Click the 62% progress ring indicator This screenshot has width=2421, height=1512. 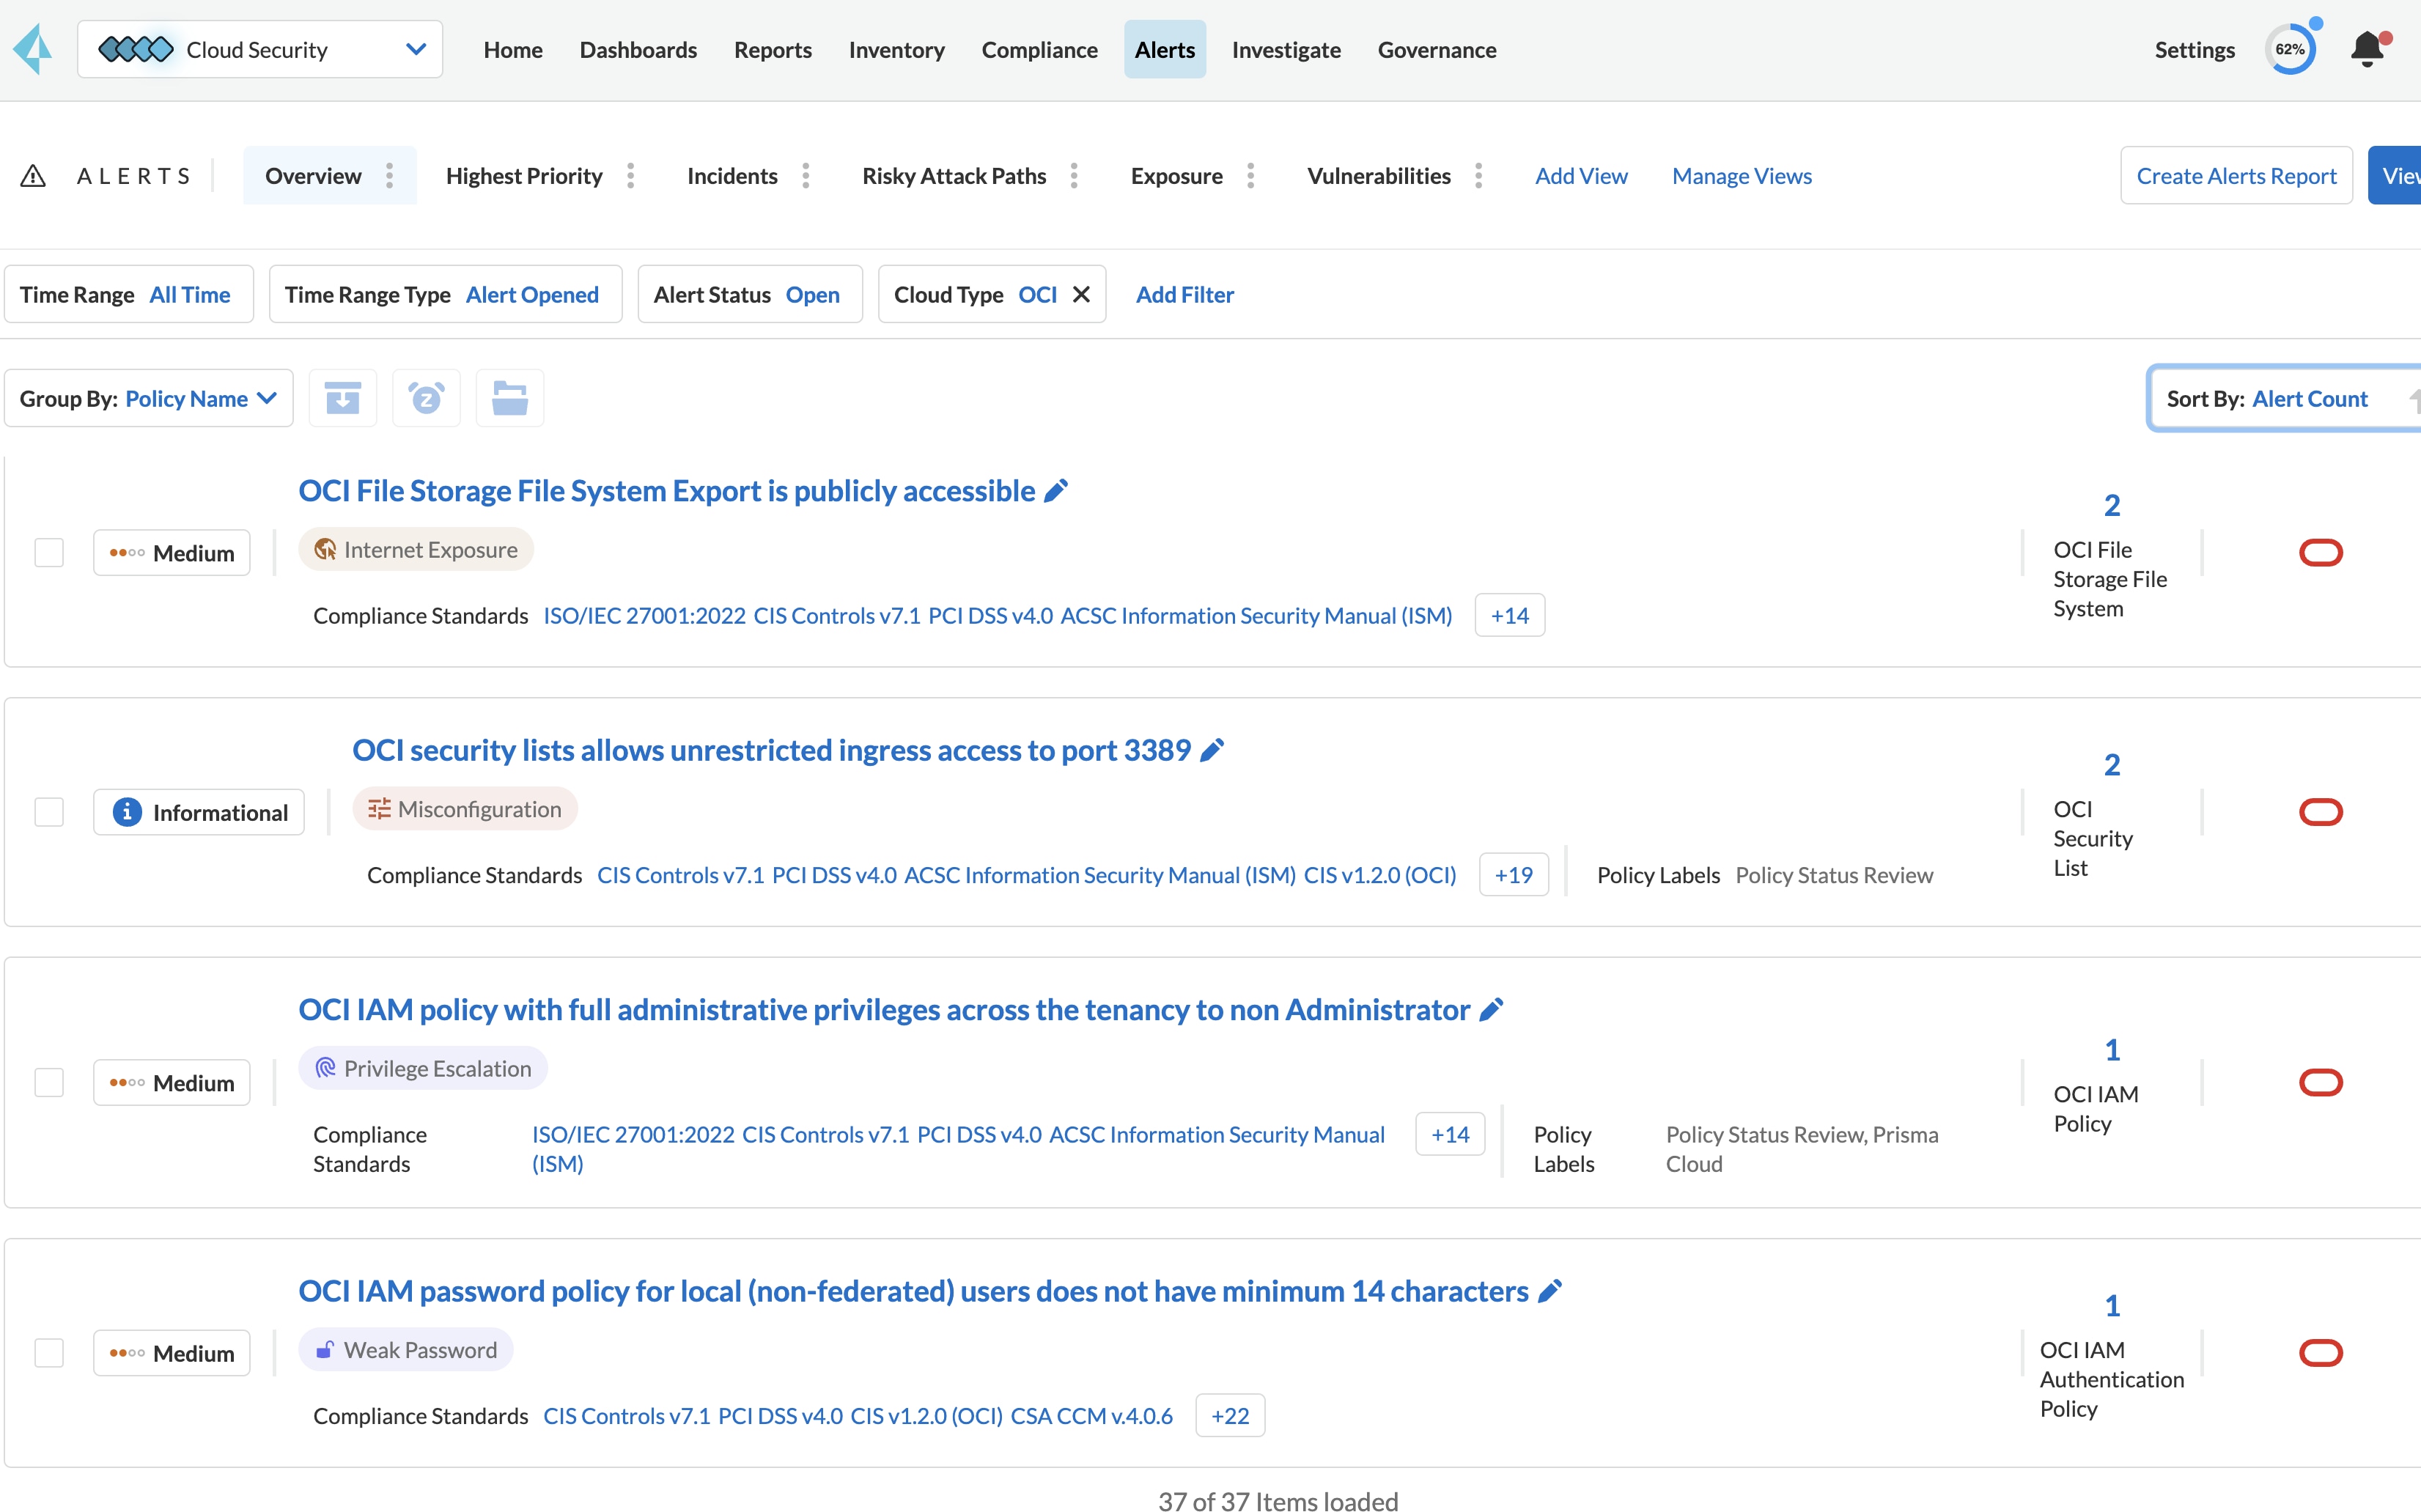coord(2290,49)
